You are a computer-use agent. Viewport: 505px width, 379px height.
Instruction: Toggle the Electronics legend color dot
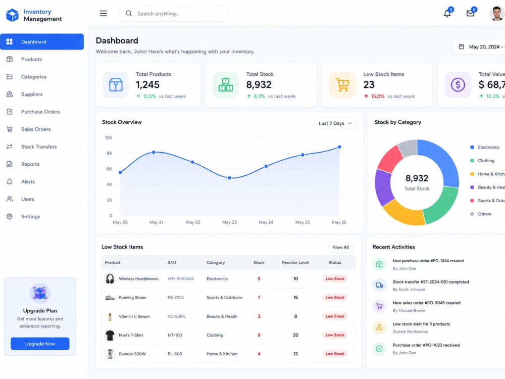(x=472, y=147)
